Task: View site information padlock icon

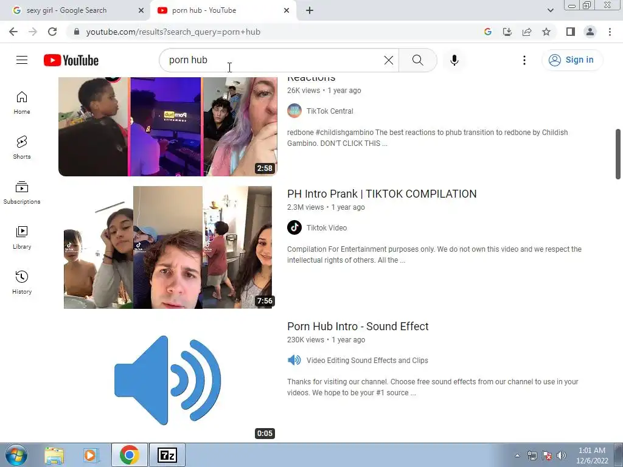Action: pyautogui.click(x=77, y=32)
